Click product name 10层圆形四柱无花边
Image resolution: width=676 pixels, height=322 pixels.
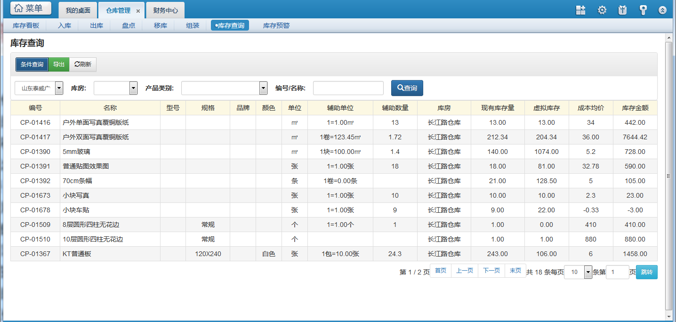click(93, 239)
